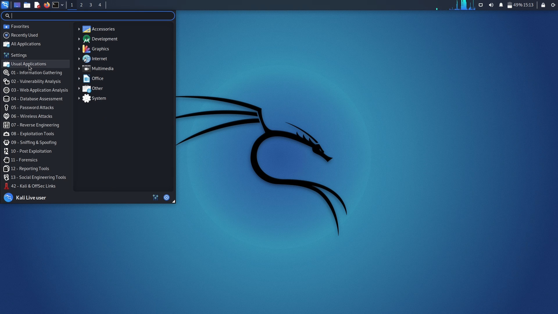Click the System gear icon
The height and width of the screenshot is (314, 558).
(x=86, y=98)
